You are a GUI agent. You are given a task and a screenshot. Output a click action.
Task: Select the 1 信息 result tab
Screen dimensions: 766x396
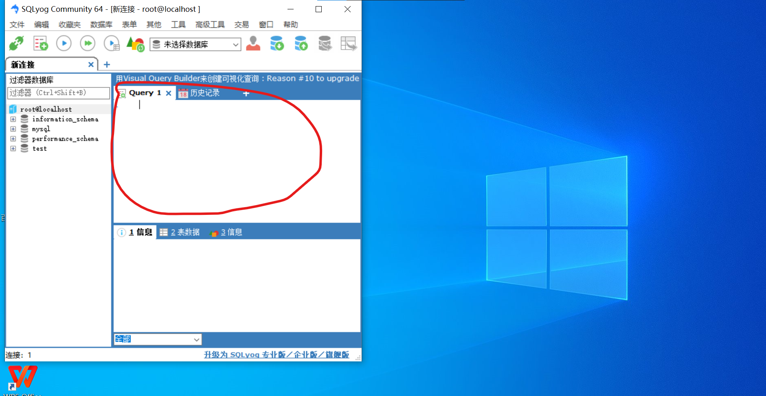[135, 232]
